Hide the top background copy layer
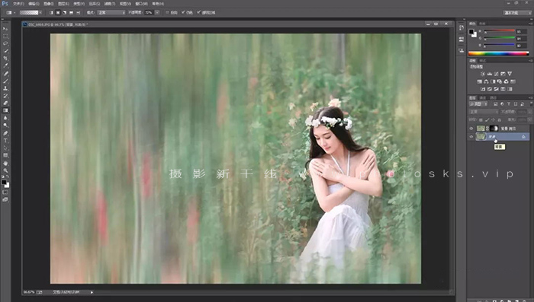 471,129
